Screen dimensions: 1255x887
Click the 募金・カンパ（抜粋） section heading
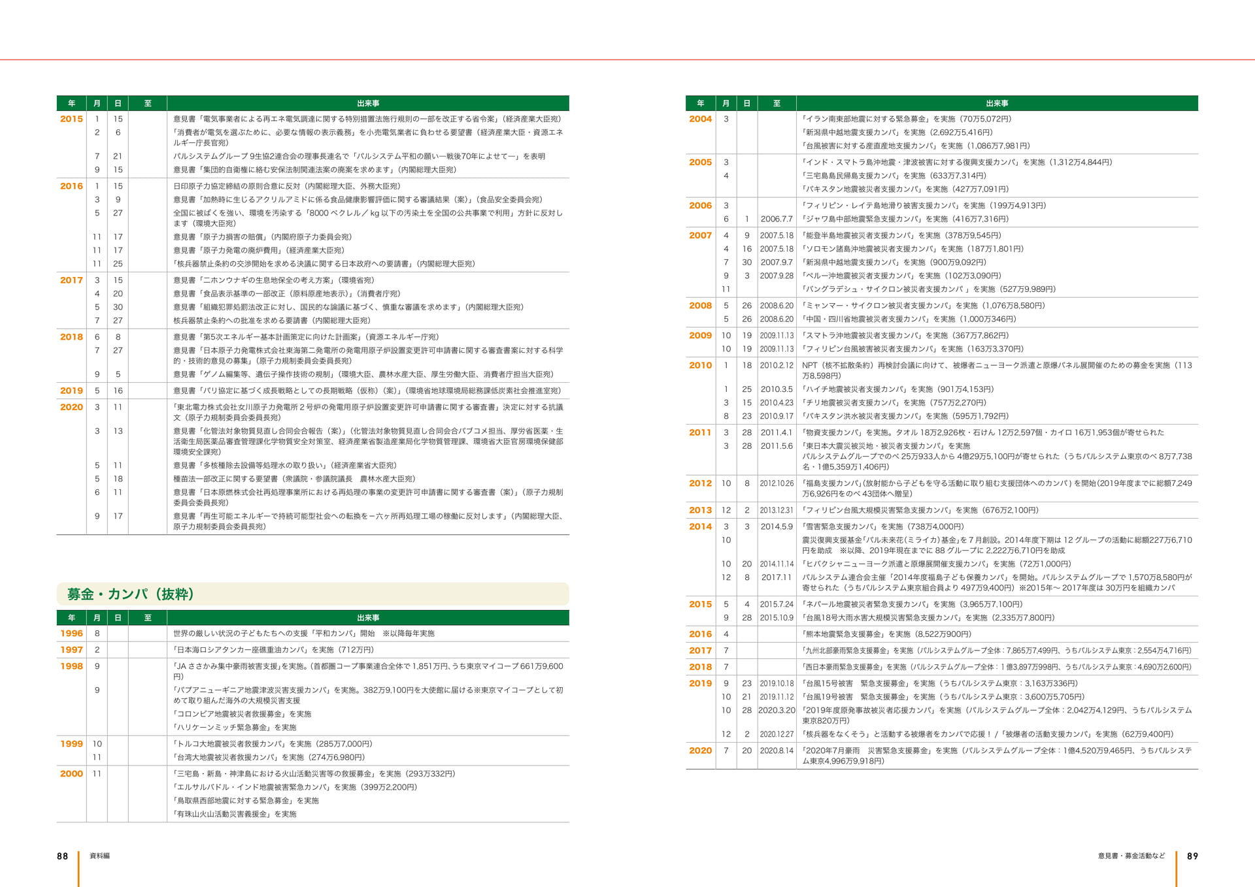point(130,594)
